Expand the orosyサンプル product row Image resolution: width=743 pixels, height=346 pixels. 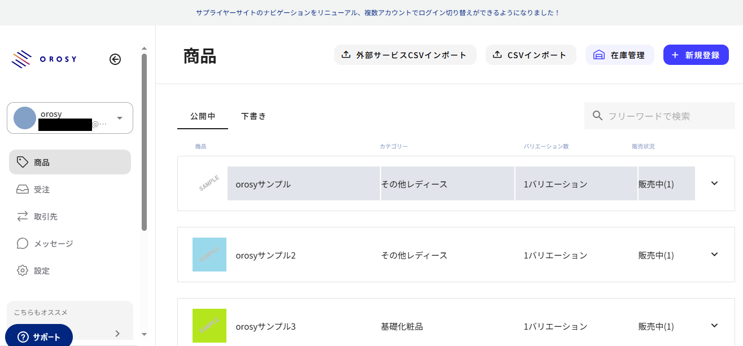pos(714,183)
